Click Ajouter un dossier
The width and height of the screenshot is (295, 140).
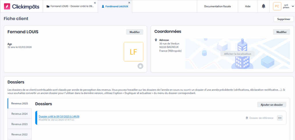pos(272,105)
